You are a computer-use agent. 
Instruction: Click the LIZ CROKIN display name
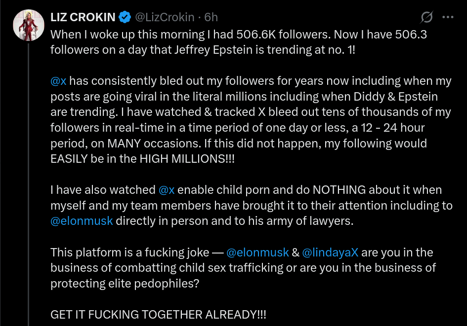[x=83, y=17]
